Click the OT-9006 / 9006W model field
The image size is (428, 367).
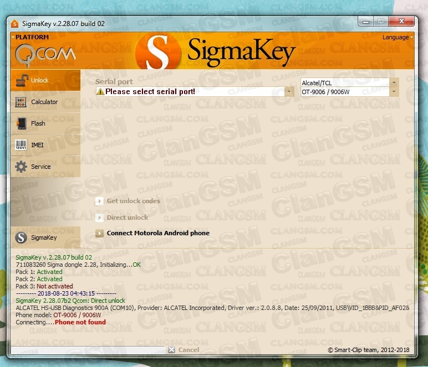[x=345, y=92]
